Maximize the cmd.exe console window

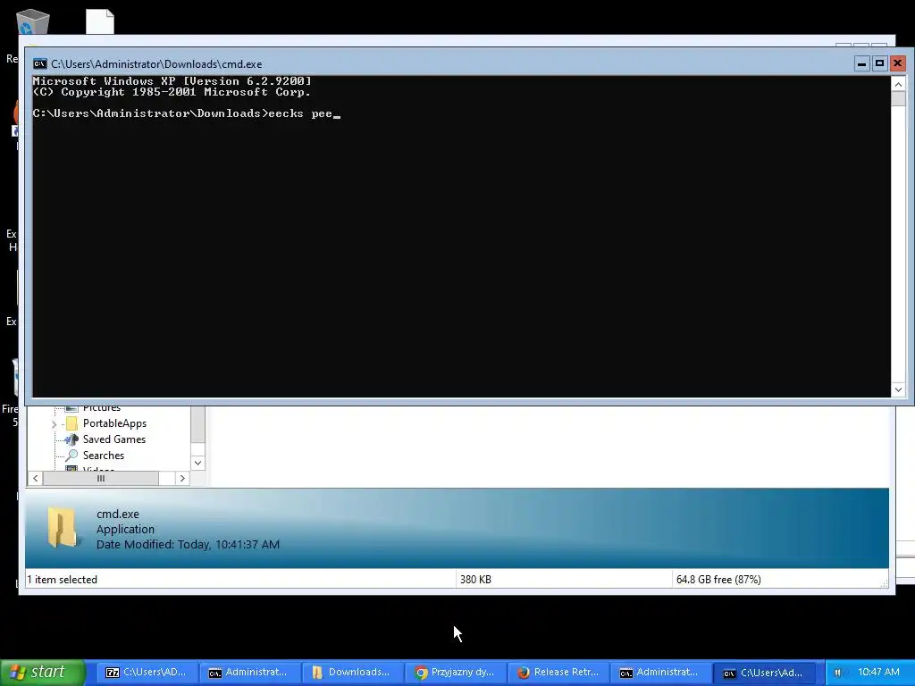(x=879, y=63)
